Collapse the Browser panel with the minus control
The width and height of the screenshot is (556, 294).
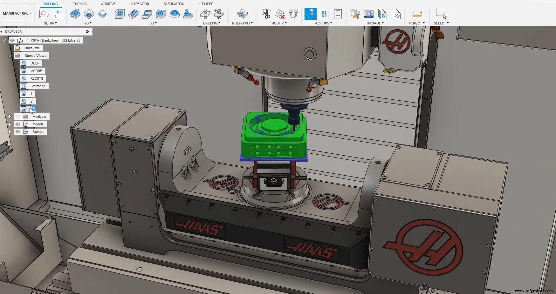pos(87,31)
